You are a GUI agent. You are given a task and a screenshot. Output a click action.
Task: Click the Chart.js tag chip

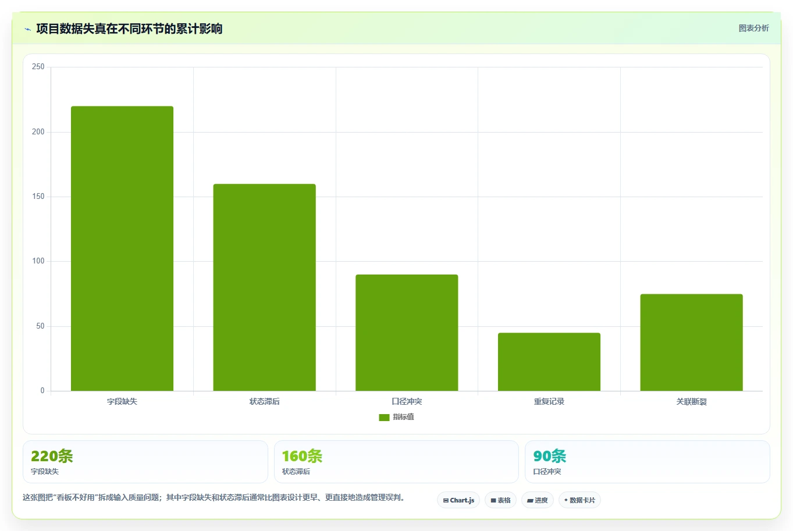(x=458, y=500)
